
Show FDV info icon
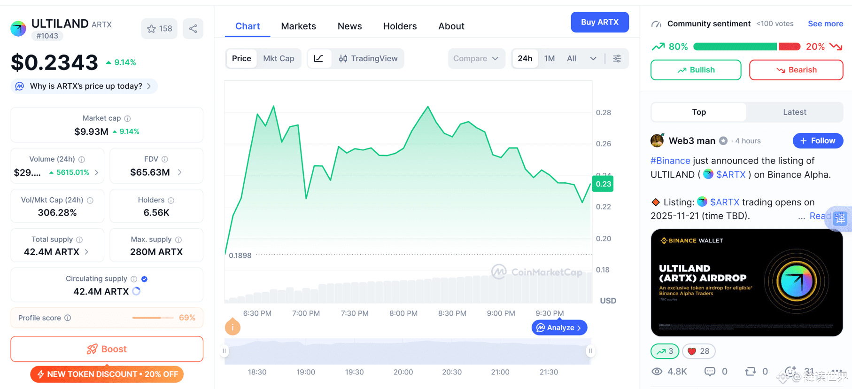pos(165,159)
